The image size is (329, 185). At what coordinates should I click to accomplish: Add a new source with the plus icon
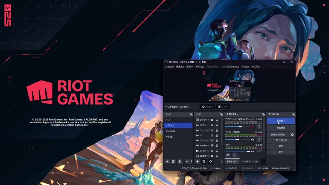197,161
